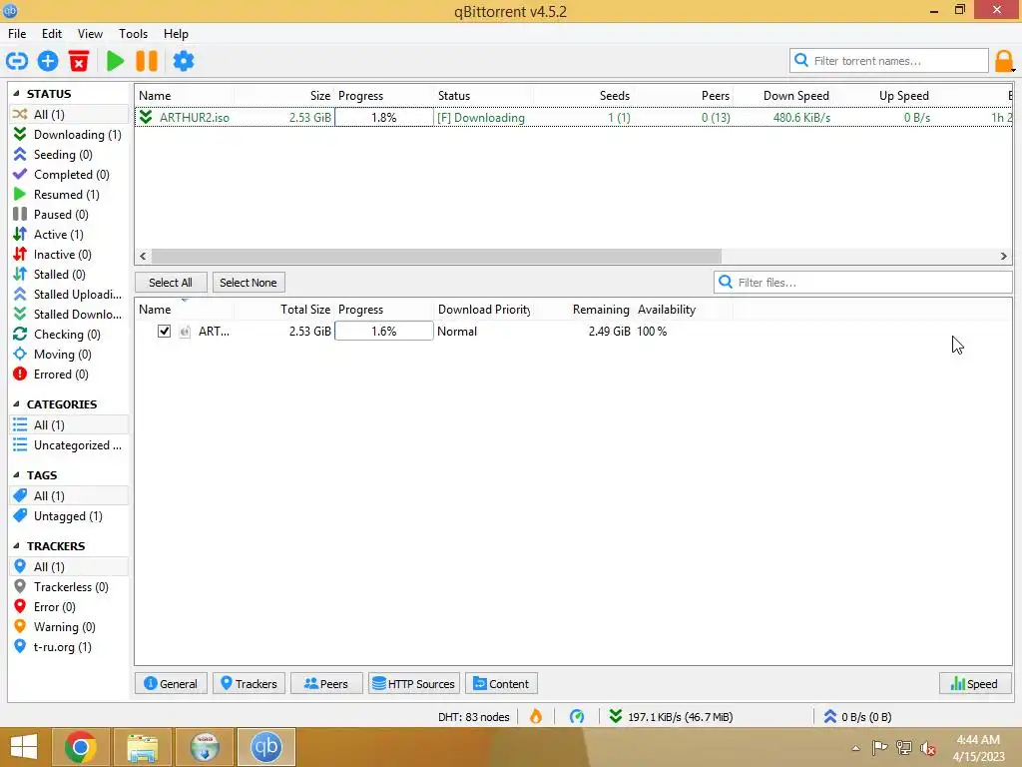Switch to the Content tab
The height and width of the screenshot is (767, 1022).
[501, 683]
